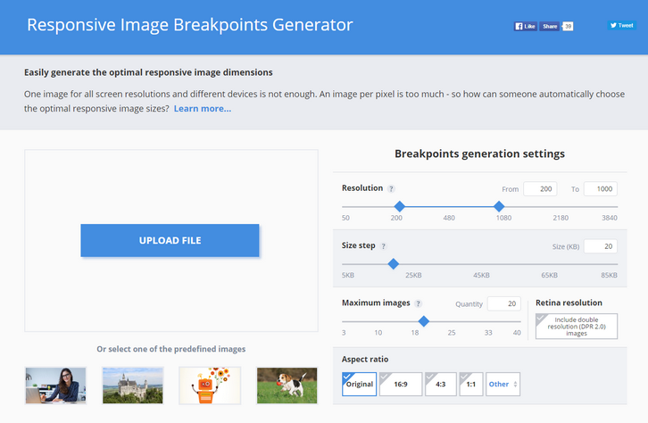Image resolution: width=648 pixels, height=423 pixels.
Task: Open the Other aspect ratio dropdown
Action: point(503,384)
